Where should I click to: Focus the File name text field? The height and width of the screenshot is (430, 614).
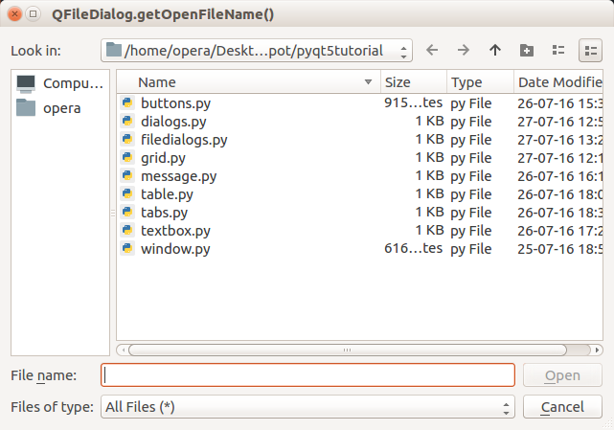click(x=307, y=375)
